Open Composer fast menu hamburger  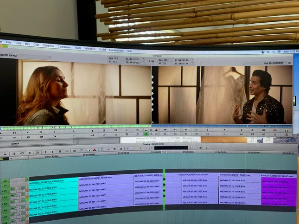(289, 63)
